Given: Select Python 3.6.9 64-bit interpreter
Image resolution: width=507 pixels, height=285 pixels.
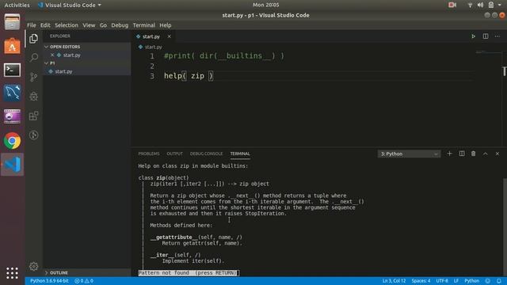Looking at the screenshot, I should coord(49,281).
